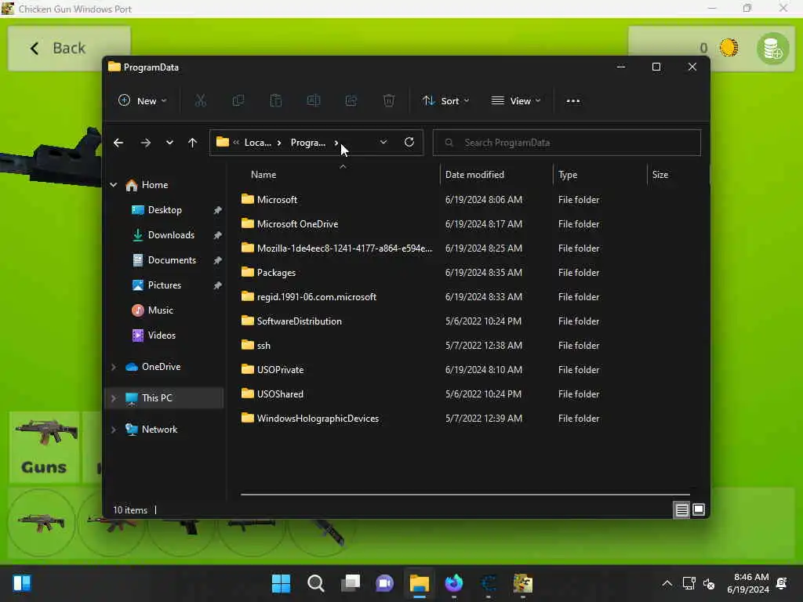Click the Chicken Gun taskbar icon

click(523, 583)
